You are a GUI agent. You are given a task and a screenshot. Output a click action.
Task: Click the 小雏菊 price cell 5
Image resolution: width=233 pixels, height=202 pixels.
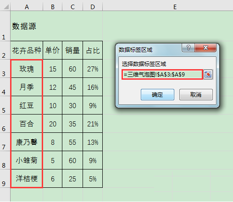(x=53, y=160)
